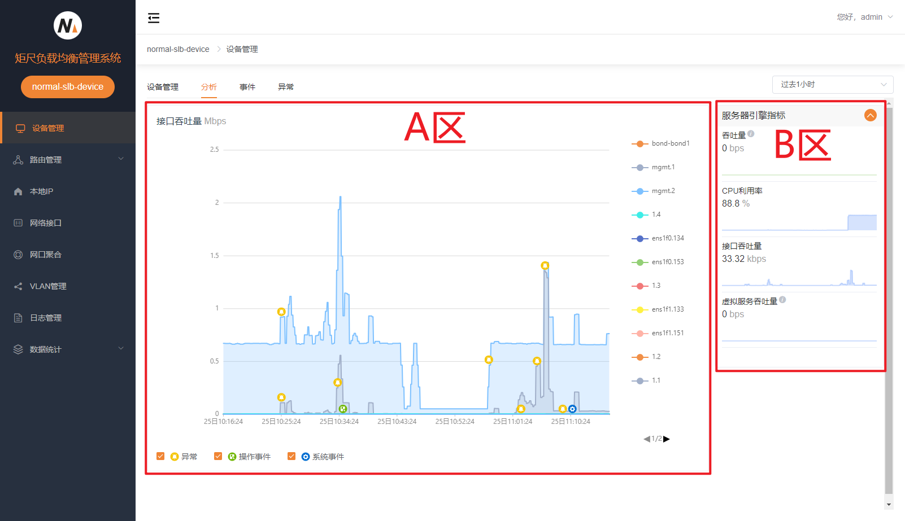
Task: Click normal-slb-device breadcrumb link
Action: [178, 49]
